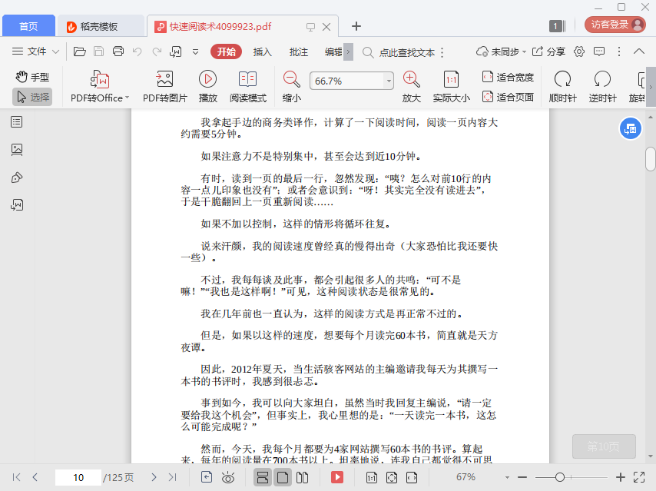
Task: Click the 分享 share button
Action: 548,51
